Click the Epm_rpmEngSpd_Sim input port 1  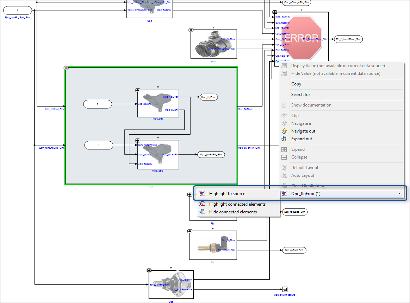pos(17,11)
